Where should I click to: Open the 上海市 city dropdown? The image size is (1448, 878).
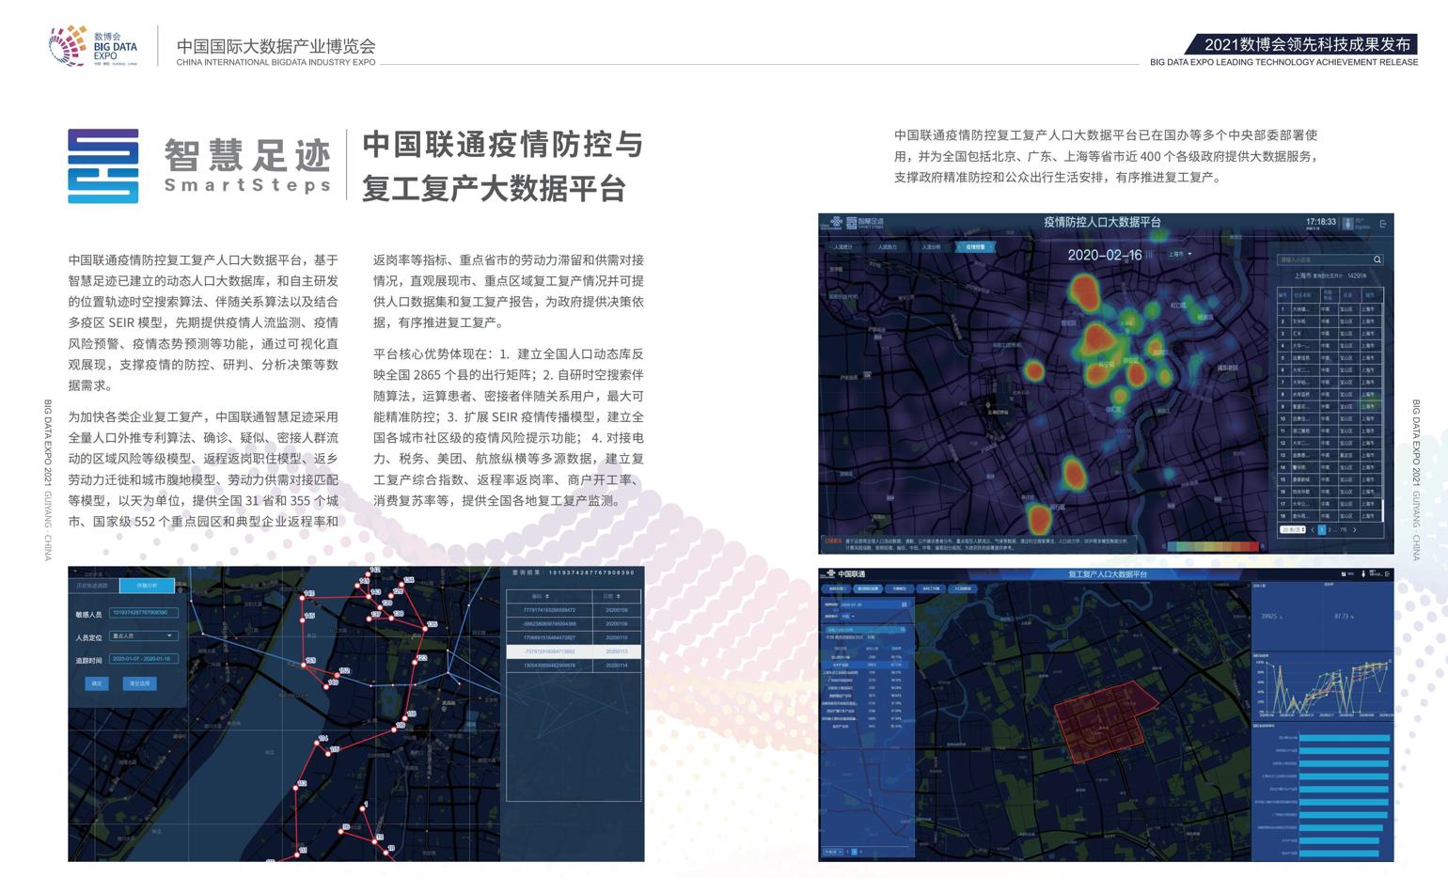[x=1180, y=255]
